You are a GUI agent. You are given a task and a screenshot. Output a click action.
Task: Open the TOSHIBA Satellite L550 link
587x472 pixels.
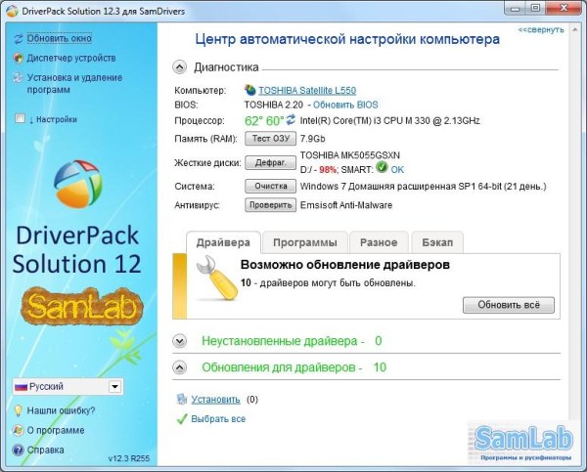307,90
